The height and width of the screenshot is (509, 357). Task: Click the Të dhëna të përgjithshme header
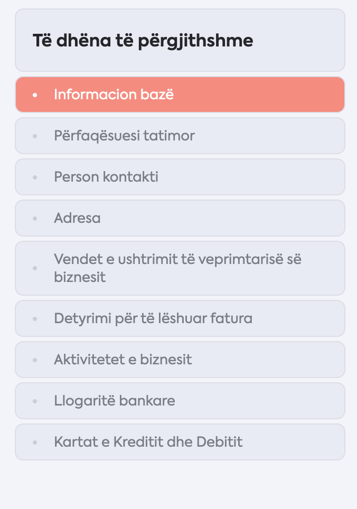tap(180, 40)
